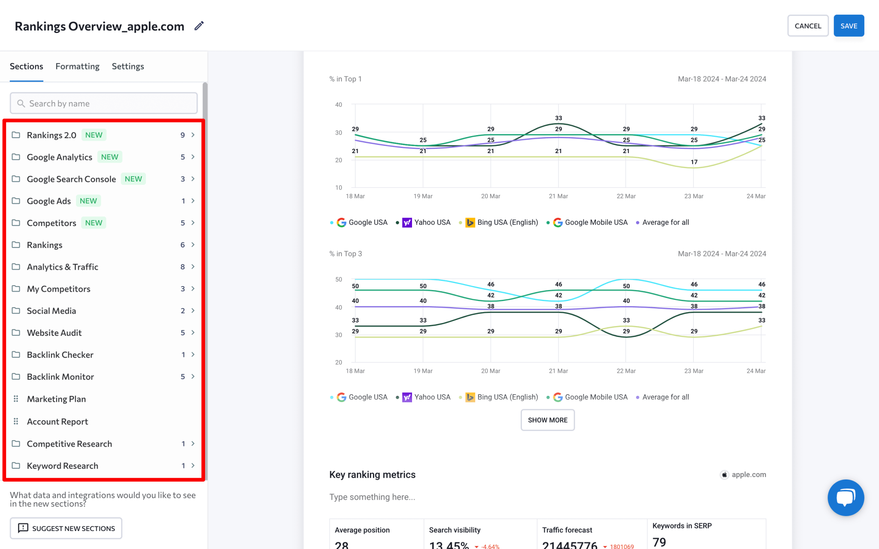879x549 pixels.
Task: Toggle Yahoo USA line in the Top 3 chart
Action: click(407, 397)
